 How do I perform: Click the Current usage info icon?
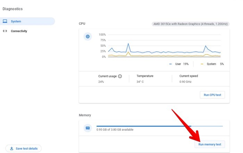click(x=120, y=76)
